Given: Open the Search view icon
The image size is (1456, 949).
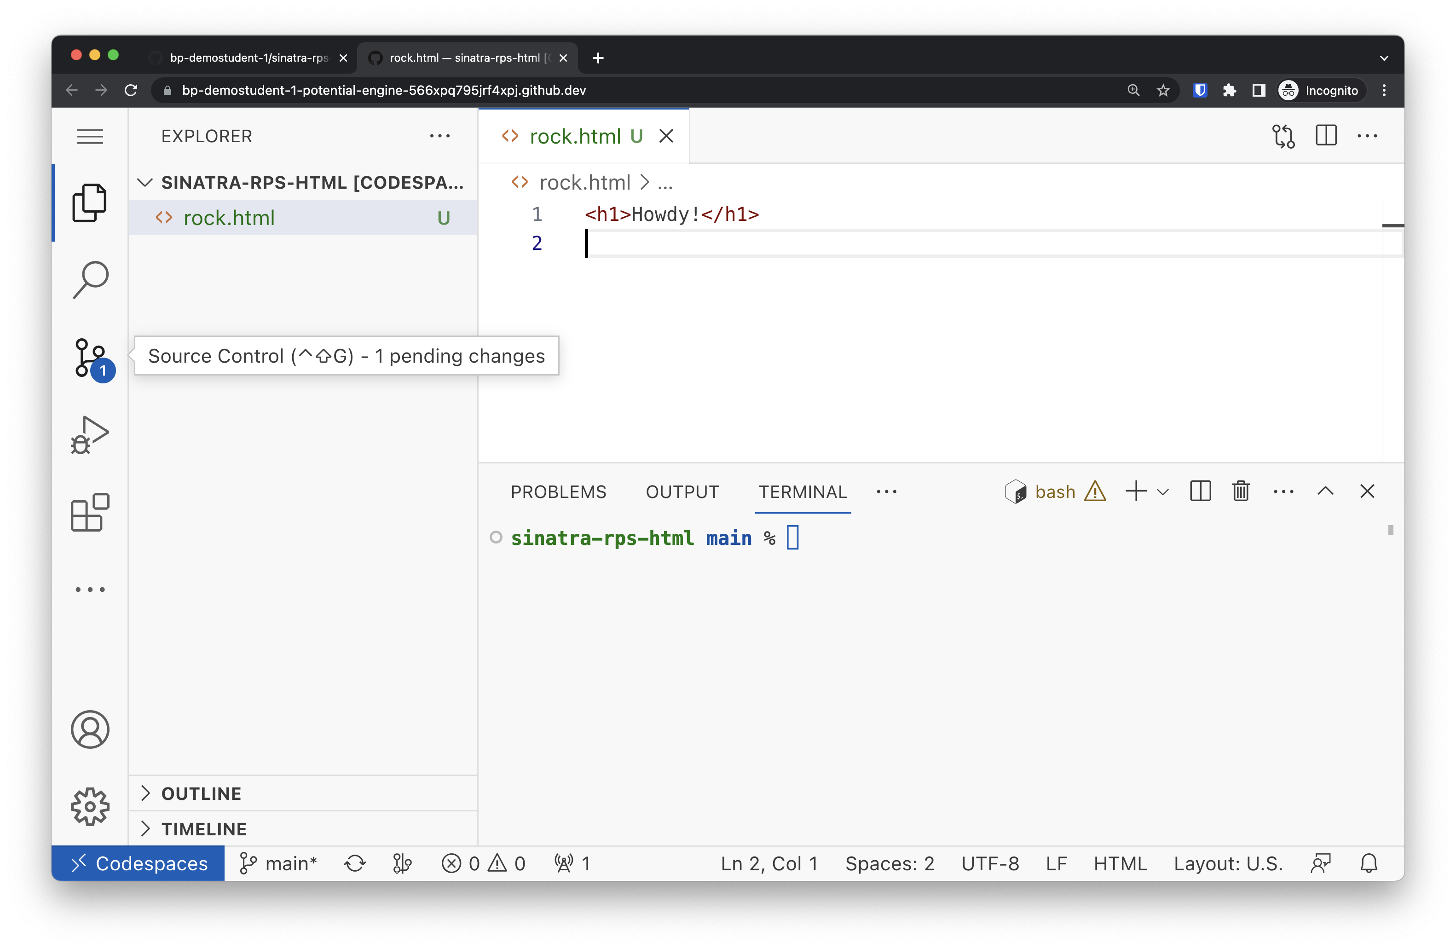Looking at the screenshot, I should (90, 280).
